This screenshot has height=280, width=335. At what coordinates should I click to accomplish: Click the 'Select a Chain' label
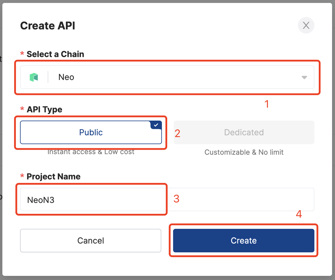pos(55,54)
